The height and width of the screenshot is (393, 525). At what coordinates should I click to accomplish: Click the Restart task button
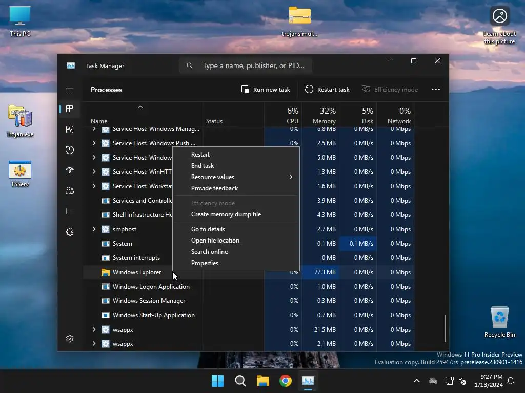(x=327, y=89)
